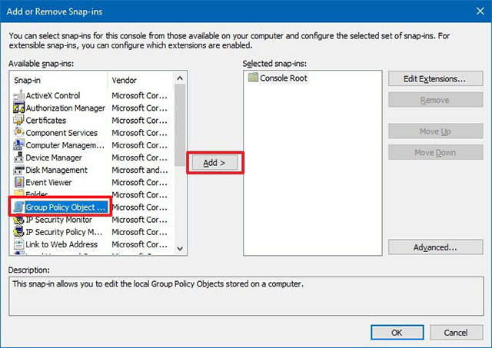This screenshot has height=348, width=492.
Task: Select IP Security Policy Management row
Action: pos(64,232)
